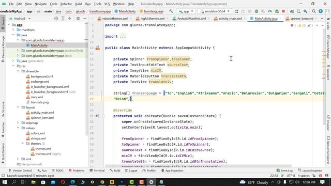Open the emulator-5554 device dropdown
331x186 pixels.
click(x=215, y=11)
